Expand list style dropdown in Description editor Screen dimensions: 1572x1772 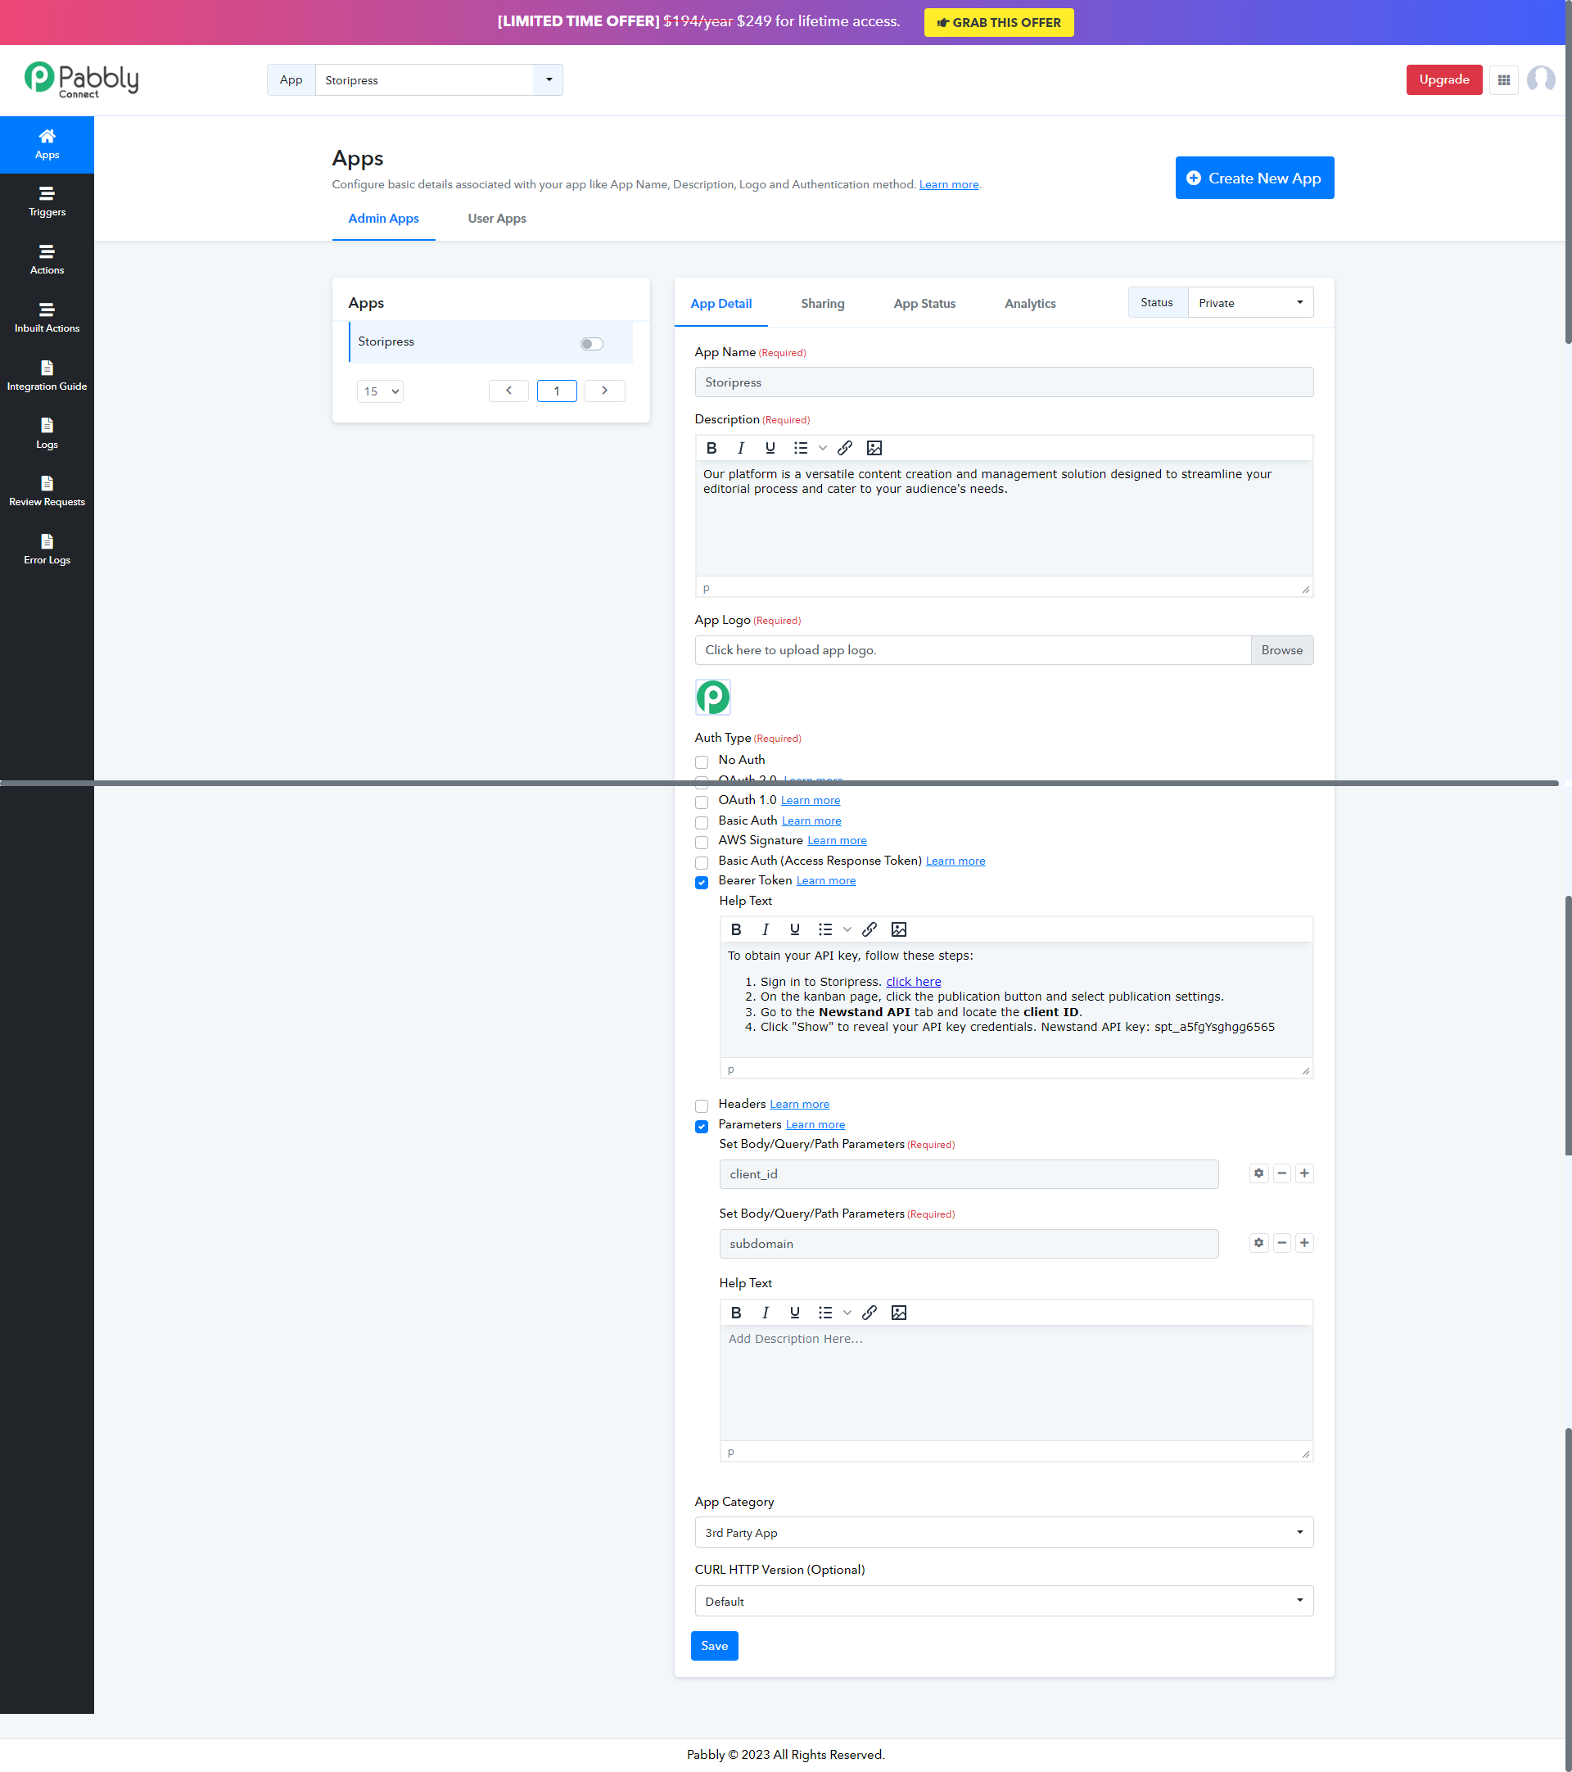tap(822, 448)
